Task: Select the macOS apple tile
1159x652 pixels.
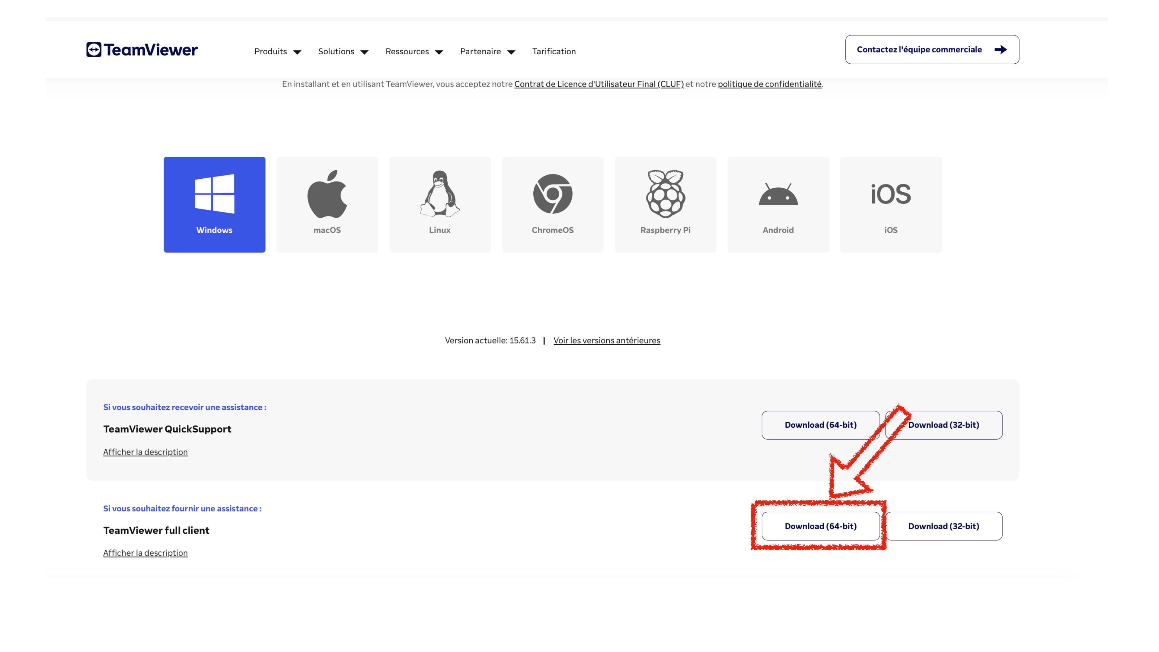Action: tap(327, 204)
